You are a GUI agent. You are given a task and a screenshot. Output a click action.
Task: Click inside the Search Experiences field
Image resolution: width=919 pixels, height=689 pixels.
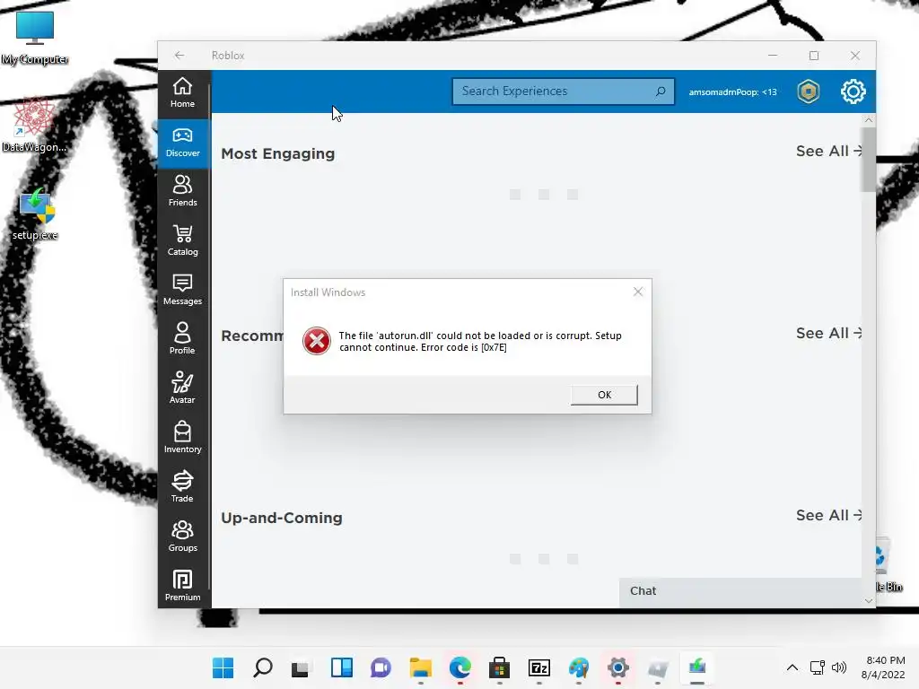(x=564, y=92)
